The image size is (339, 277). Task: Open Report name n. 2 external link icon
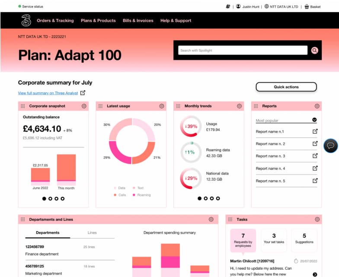click(x=315, y=143)
